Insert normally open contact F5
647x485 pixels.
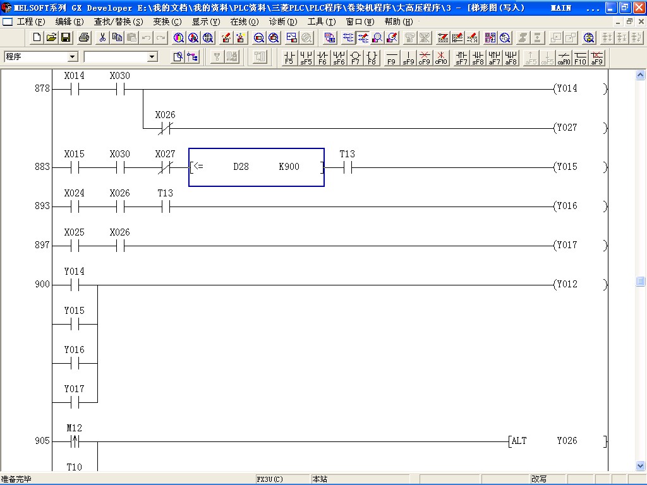point(289,57)
